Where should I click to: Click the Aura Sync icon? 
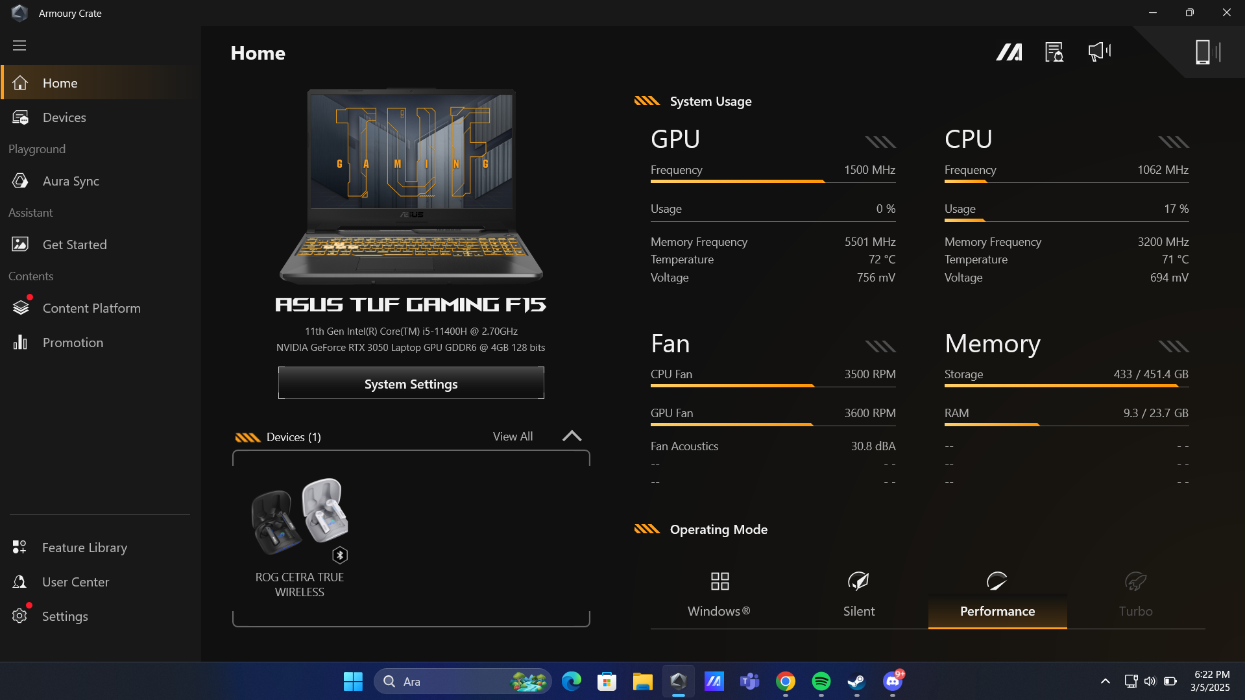20,181
